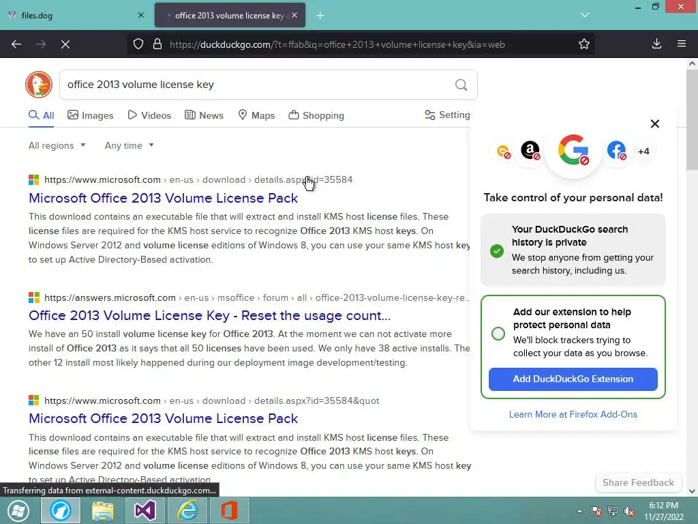Bookmark page with the star icon
The width and height of the screenshot is (698, 524).
(x=584, y=44)
